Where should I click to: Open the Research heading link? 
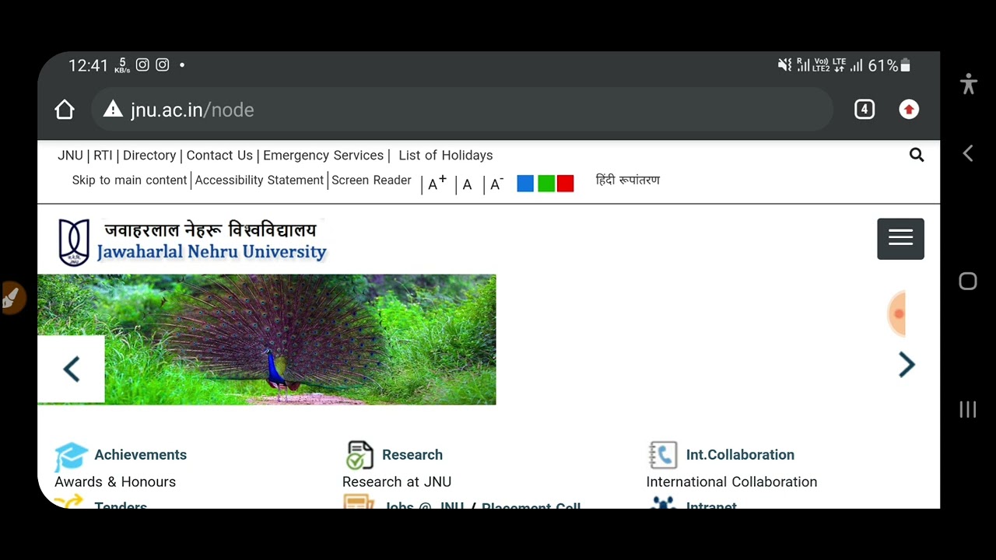(412, 455)
